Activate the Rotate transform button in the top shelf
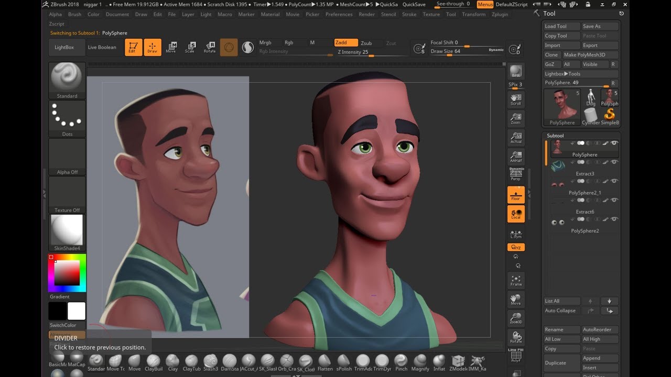The width and height of the screenshot is (671, 377). 210,47
